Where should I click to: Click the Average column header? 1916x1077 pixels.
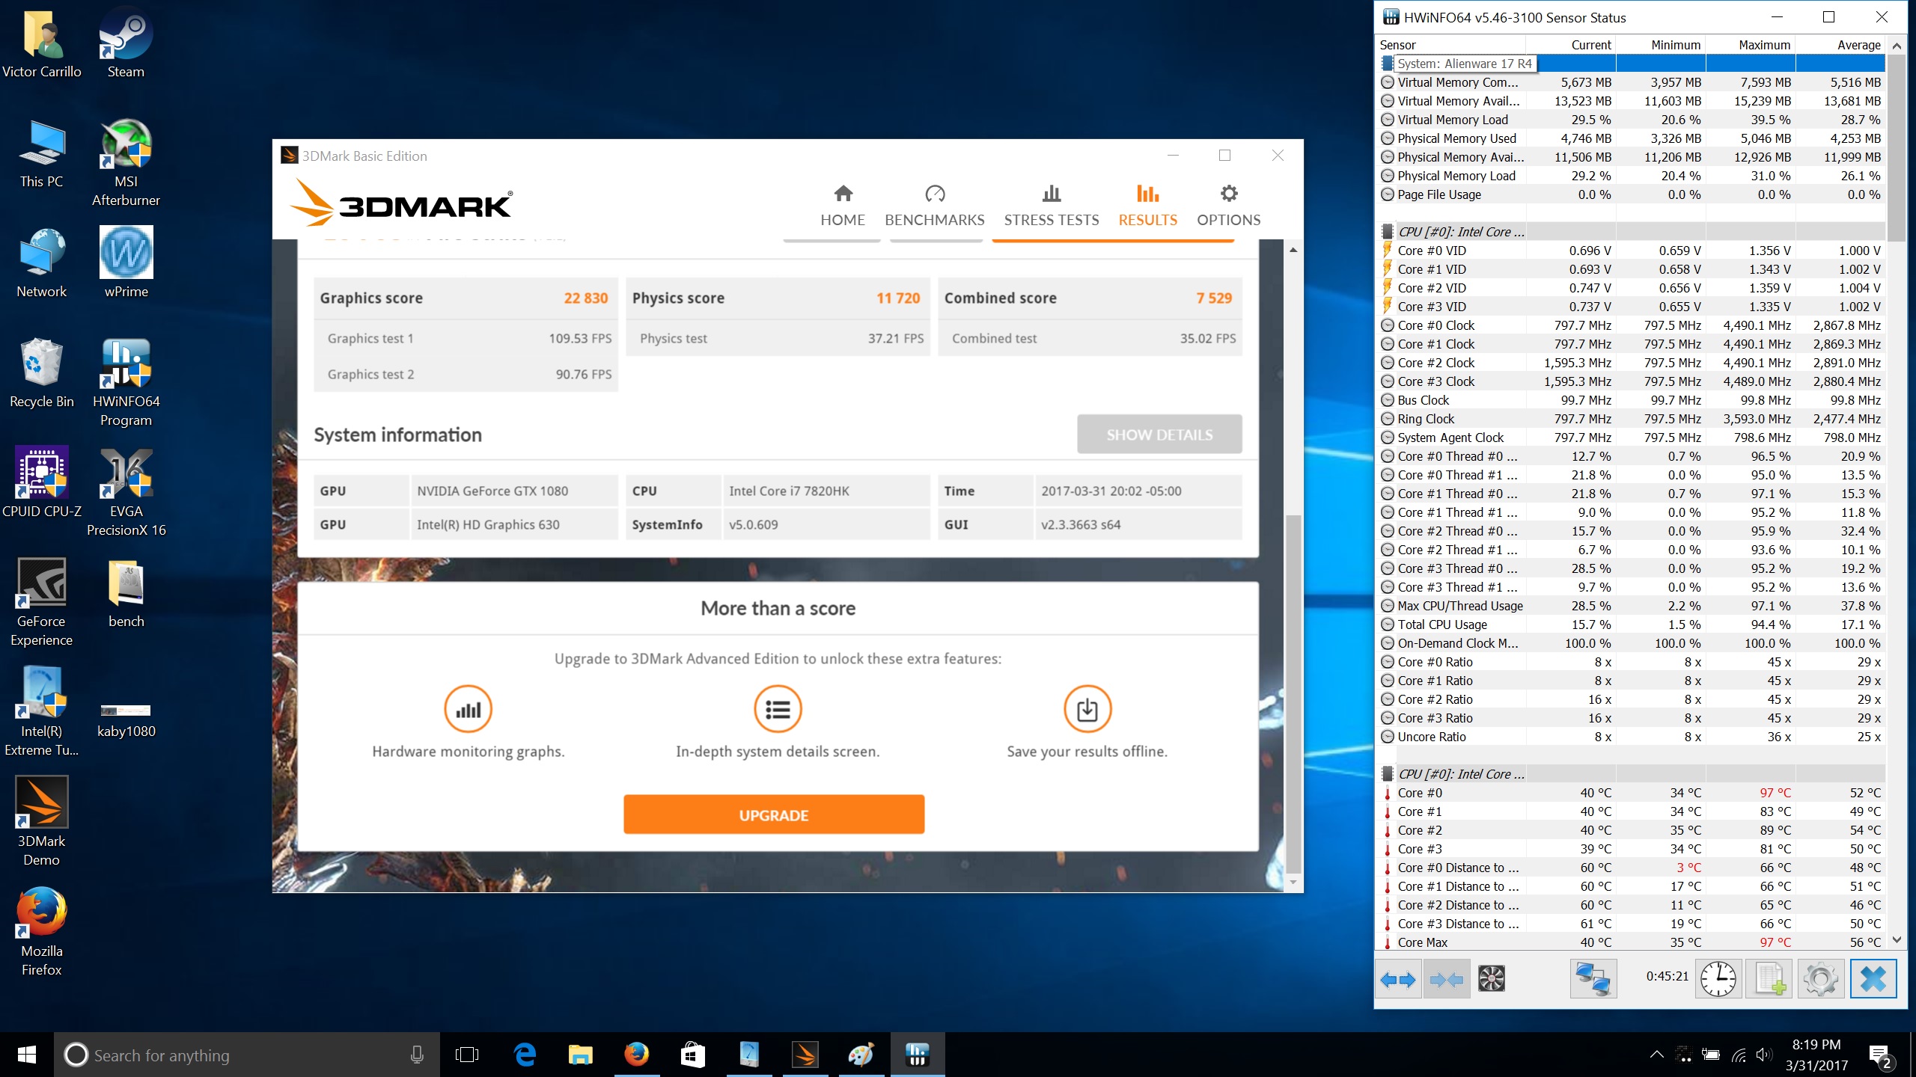[1840, 45]
